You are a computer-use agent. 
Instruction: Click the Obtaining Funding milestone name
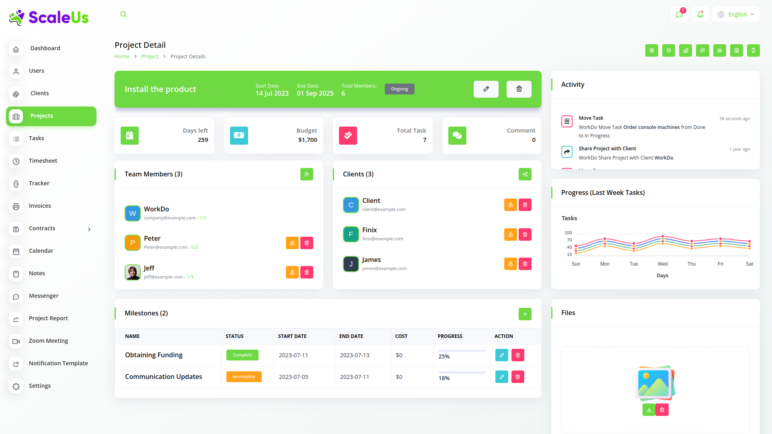154,355
